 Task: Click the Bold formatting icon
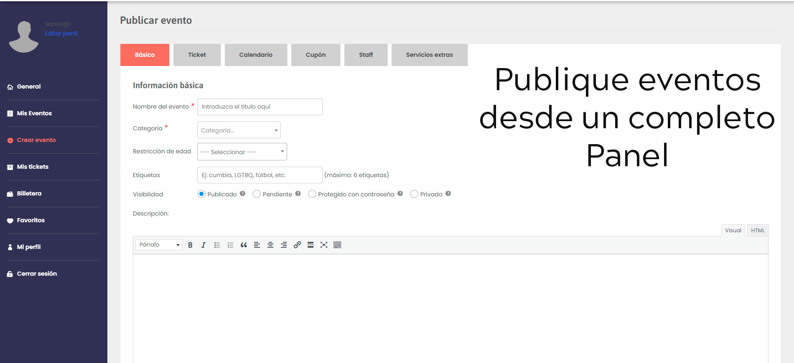[x=190, y=245]
